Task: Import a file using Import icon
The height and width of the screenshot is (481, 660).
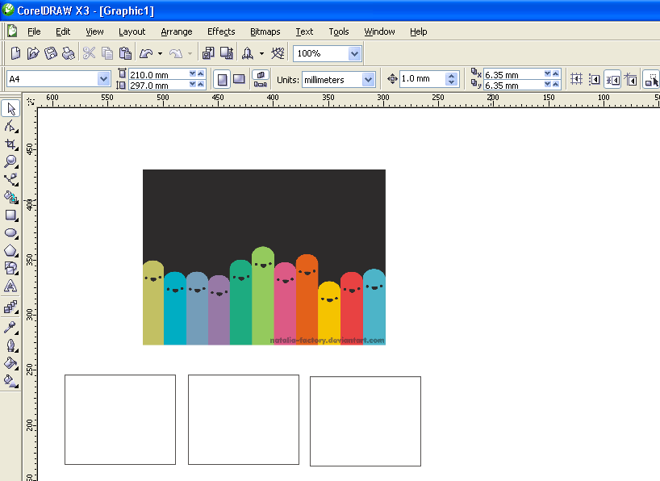Action: pyautogui.click(x=208, y=53)
